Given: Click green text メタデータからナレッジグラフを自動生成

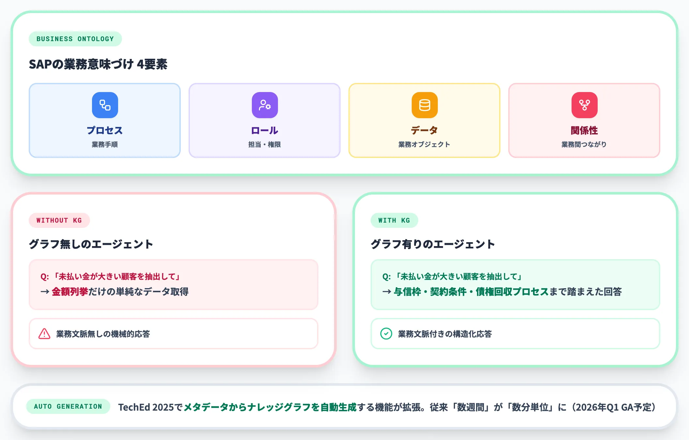Looking at the screenshot, I should point(270,407).
